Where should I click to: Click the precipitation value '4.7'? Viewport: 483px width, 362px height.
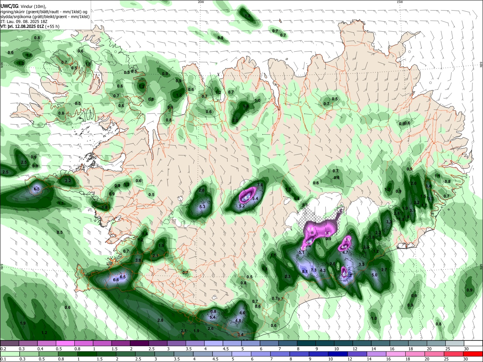tap(345, 252)
